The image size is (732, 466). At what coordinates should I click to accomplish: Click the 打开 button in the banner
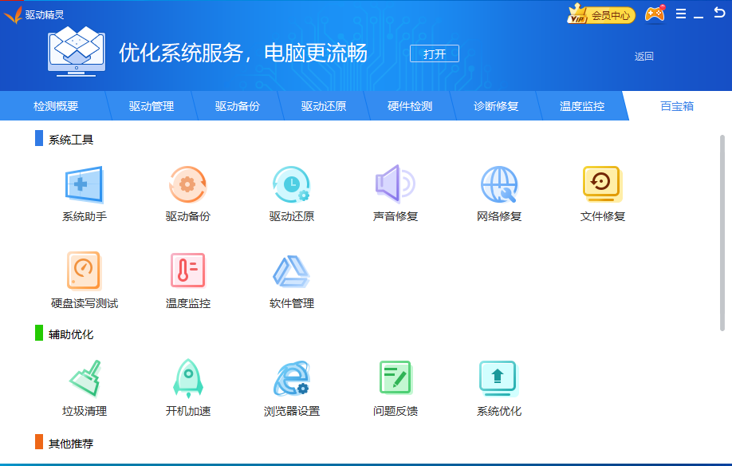tap(434, 53)
